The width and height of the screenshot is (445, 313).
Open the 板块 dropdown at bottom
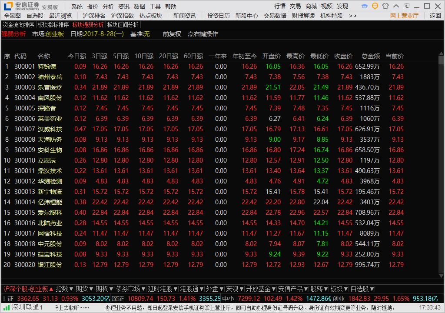pos(339,289)
